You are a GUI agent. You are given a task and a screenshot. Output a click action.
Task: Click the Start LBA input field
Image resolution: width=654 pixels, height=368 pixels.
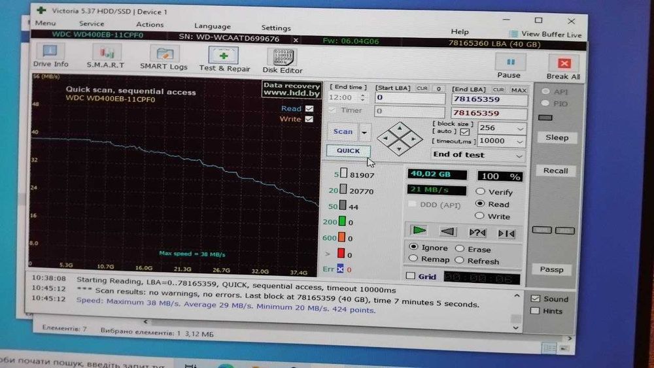[x=409, y=98]
